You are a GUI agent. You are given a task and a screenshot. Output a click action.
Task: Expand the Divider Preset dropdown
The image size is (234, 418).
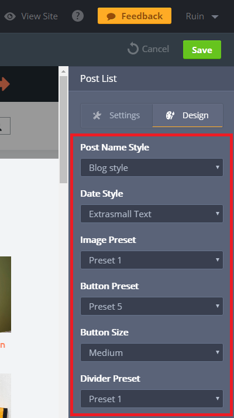[x=152, y=399]
